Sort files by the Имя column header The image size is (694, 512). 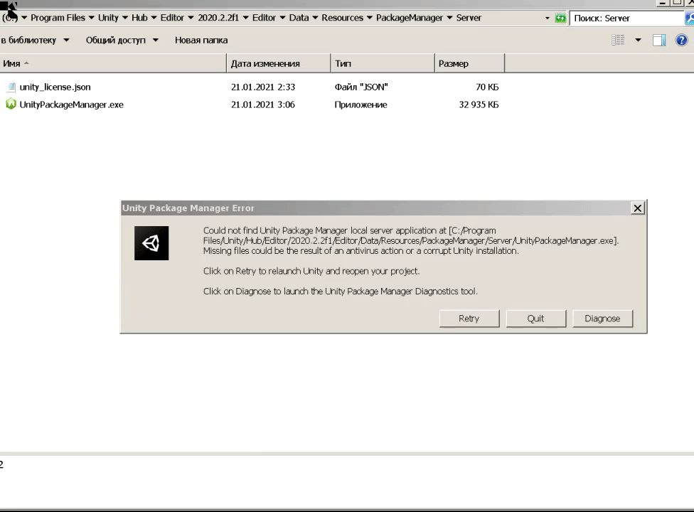pos(113,63)
